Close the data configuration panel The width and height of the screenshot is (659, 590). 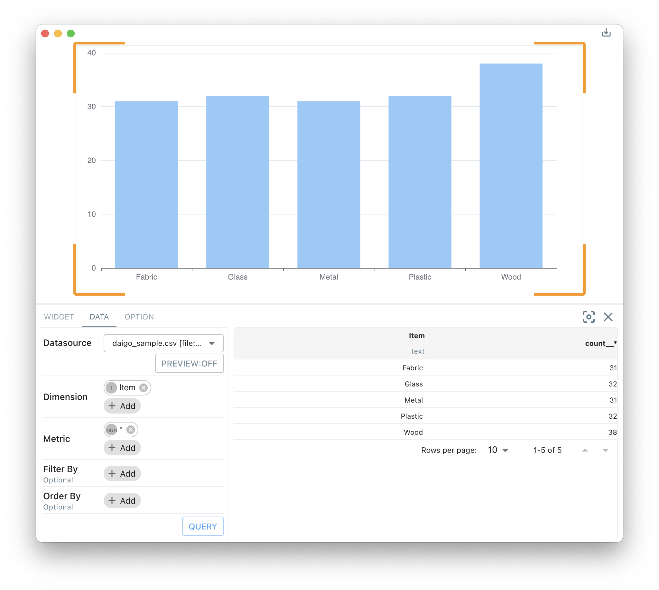608,317
